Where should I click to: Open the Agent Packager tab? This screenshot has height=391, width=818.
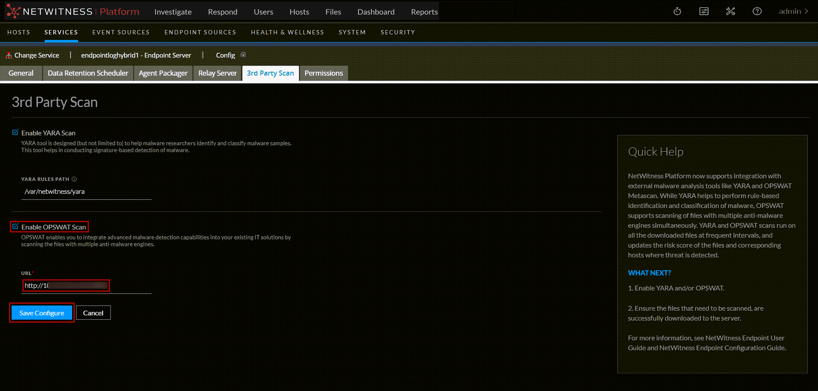tap(163, 73)
